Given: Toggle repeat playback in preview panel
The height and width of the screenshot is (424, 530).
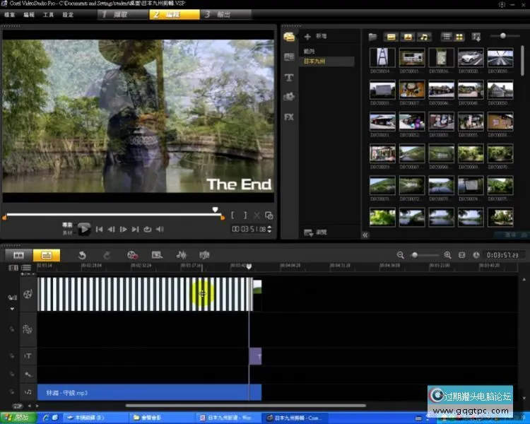Looking at the screenshot, I should (x=148, y=229).
